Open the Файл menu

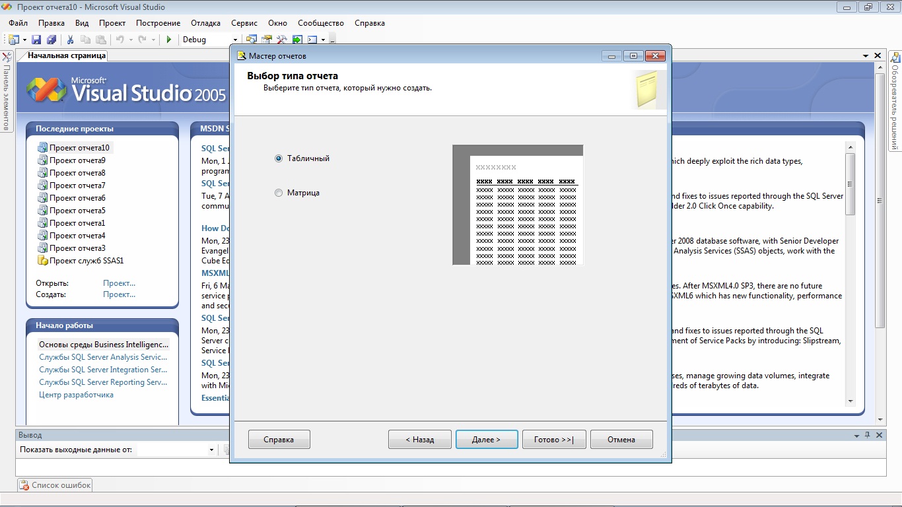tap(18, 23)
